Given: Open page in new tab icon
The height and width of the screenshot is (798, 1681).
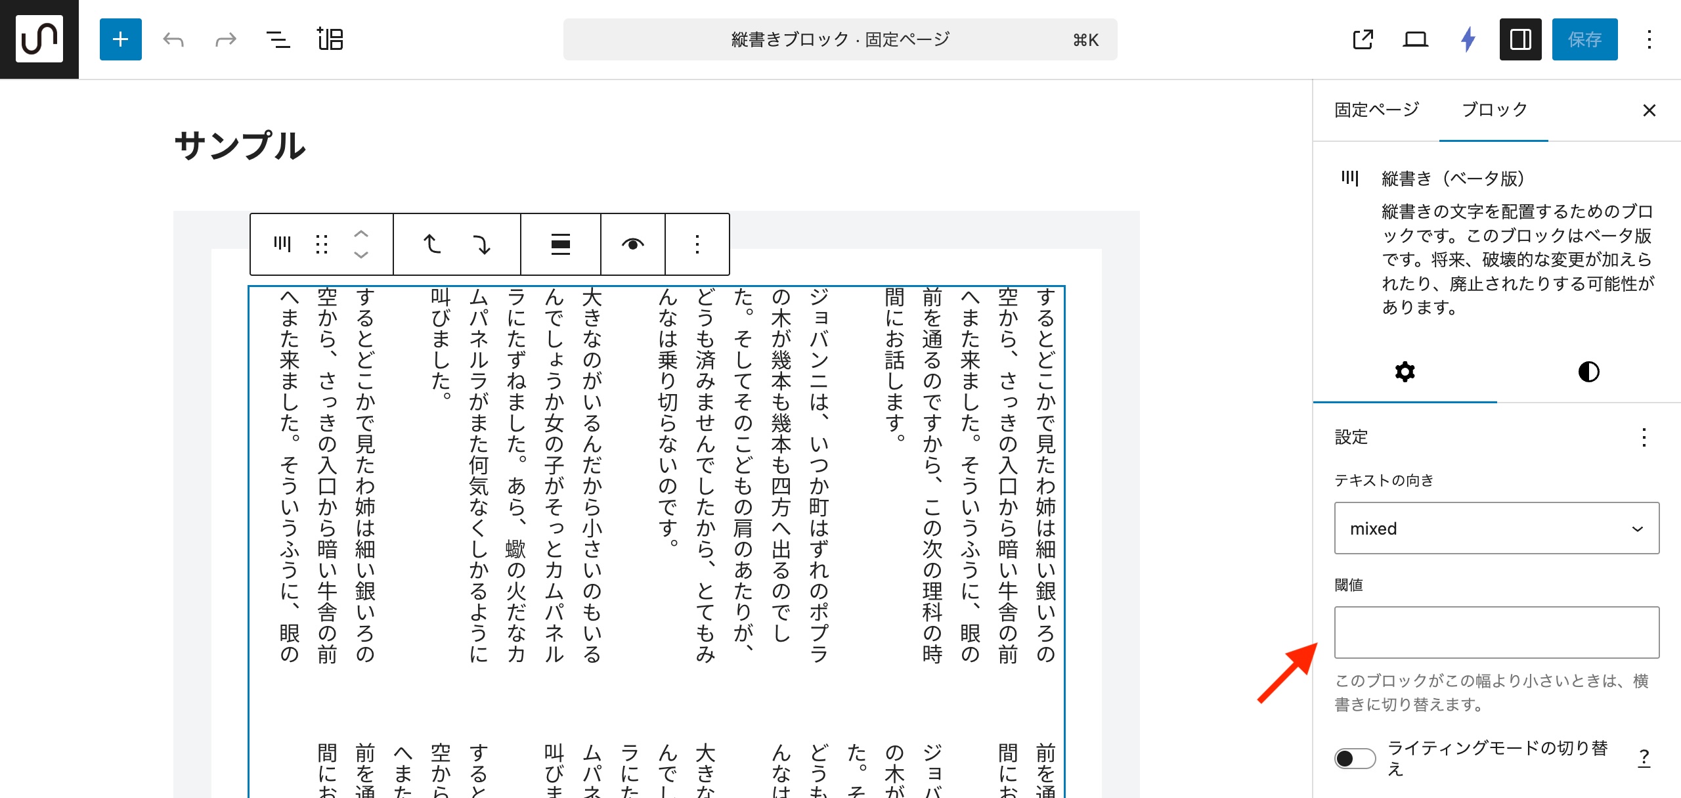Looking at the screenshot, I should click(1363, 39).
